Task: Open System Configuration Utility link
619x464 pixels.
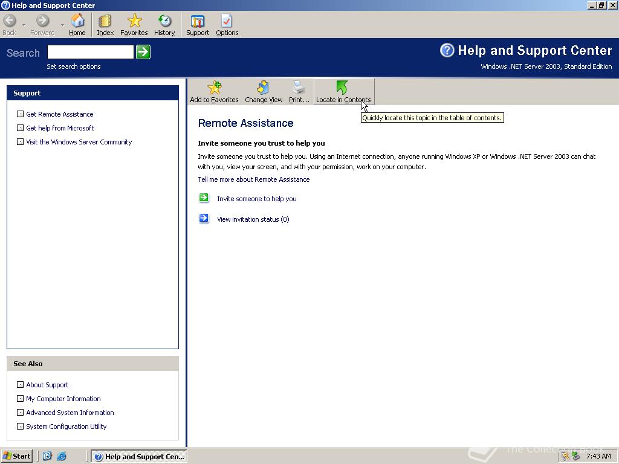Action: tap(66, 427)
